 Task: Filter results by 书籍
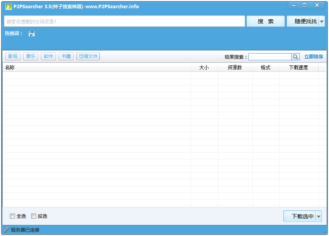point(66,56)
